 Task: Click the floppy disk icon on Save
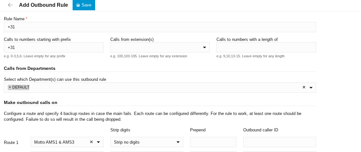click(x=78, y=5)
